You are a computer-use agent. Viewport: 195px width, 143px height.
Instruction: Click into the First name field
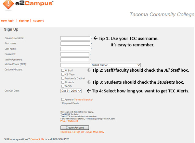click(x=75, y=43)
